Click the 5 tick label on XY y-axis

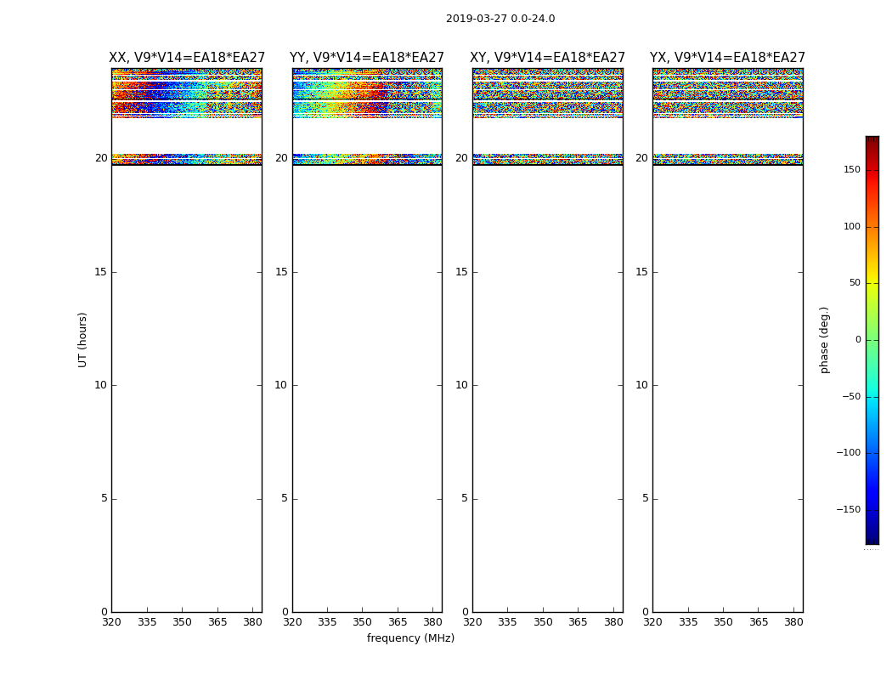[x=464, y=498]
